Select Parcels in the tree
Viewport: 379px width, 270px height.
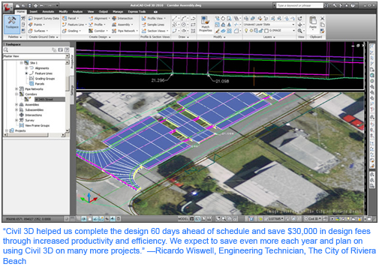(40, 84)
